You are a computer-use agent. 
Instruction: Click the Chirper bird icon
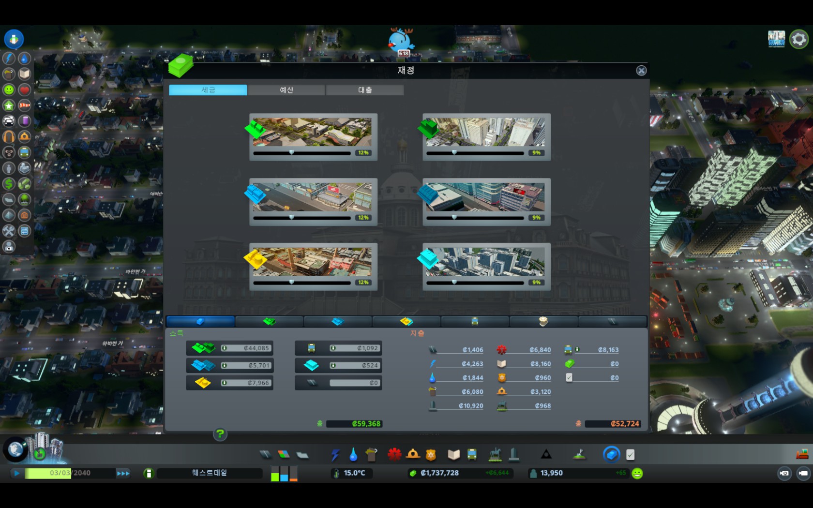(x=401, y=41)
